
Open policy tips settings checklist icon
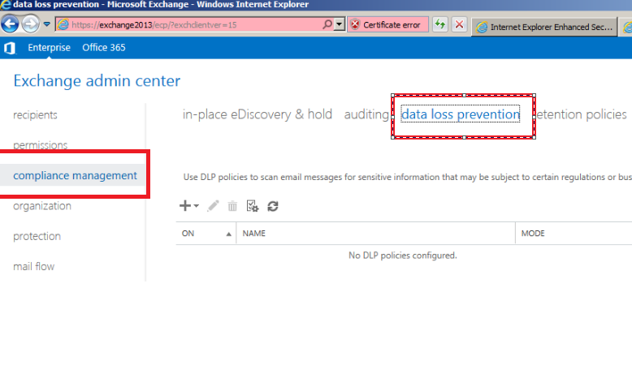pyautogui.click(x=253, y=206)
